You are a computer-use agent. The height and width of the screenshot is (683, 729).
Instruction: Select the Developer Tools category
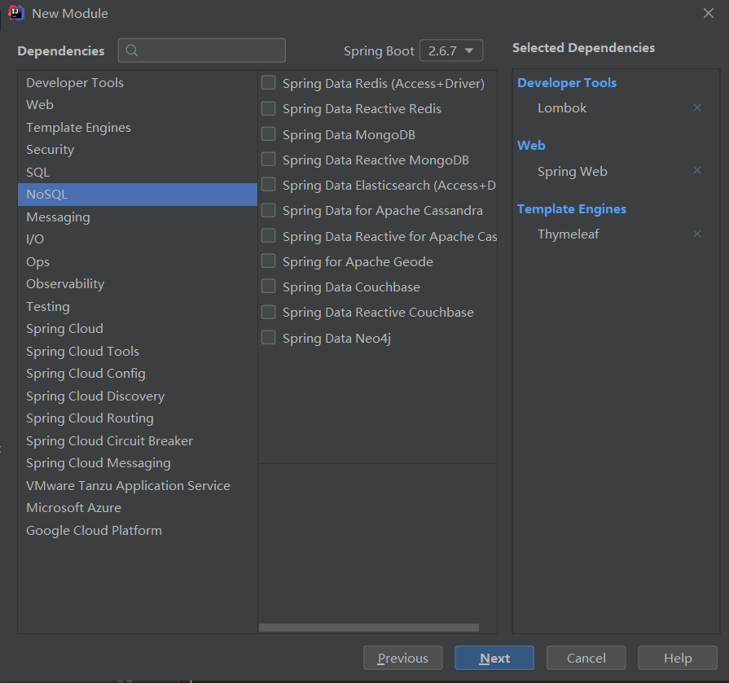137,83
